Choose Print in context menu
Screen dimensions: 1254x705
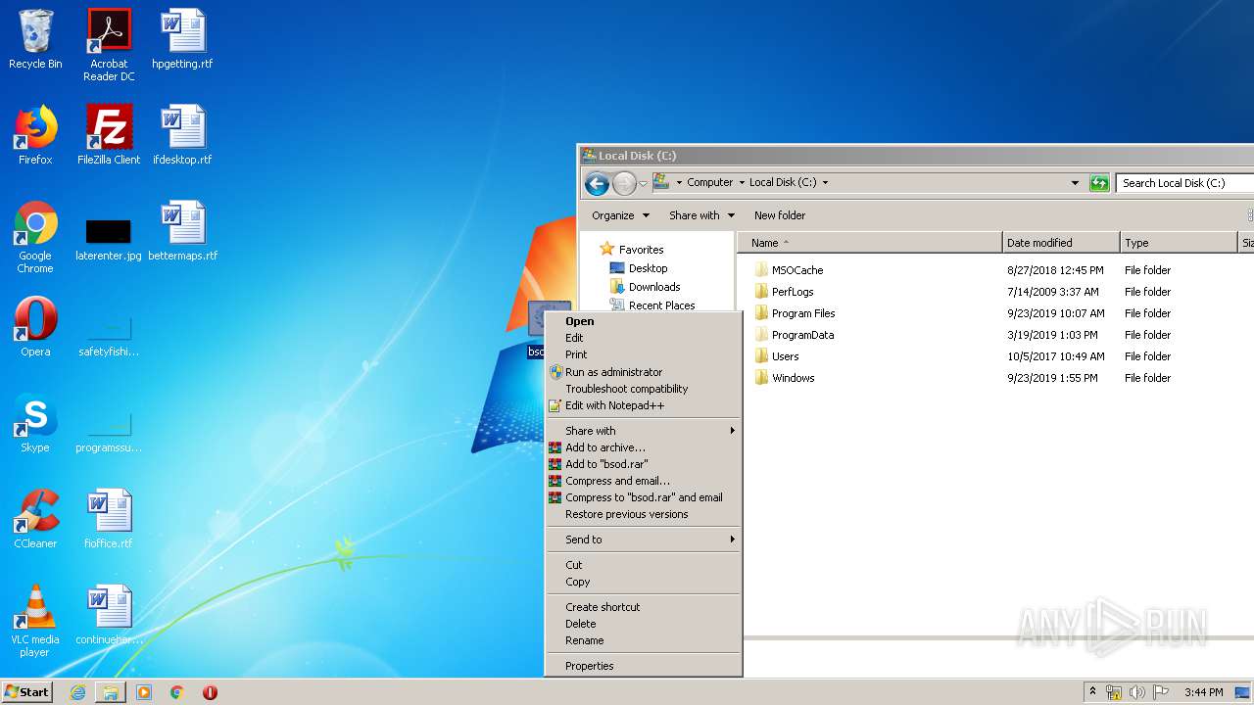(643, 354)
